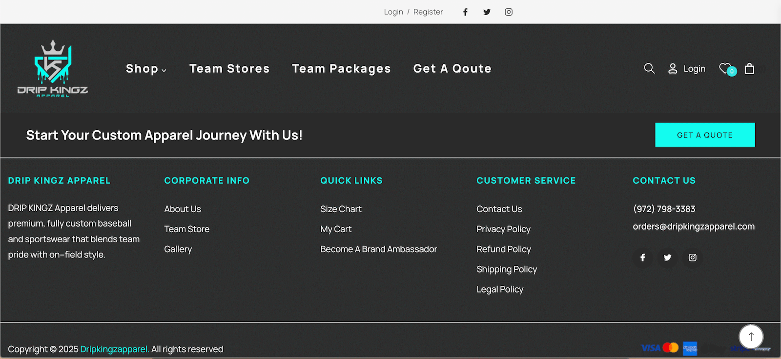Open the Refund Policy link
Viewport: 781px width, 359px height.
point(504,249)
